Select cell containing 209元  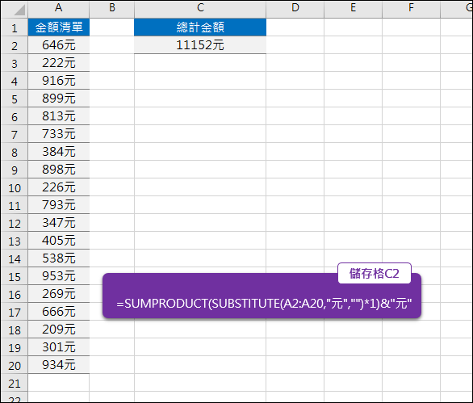pyautogui.click(x=59, y=330)
